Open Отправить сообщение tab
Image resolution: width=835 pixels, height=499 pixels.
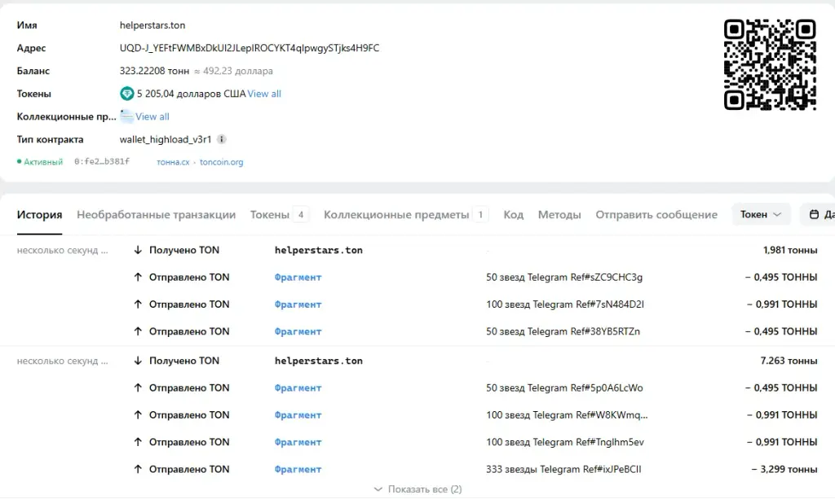pos(656,215)
